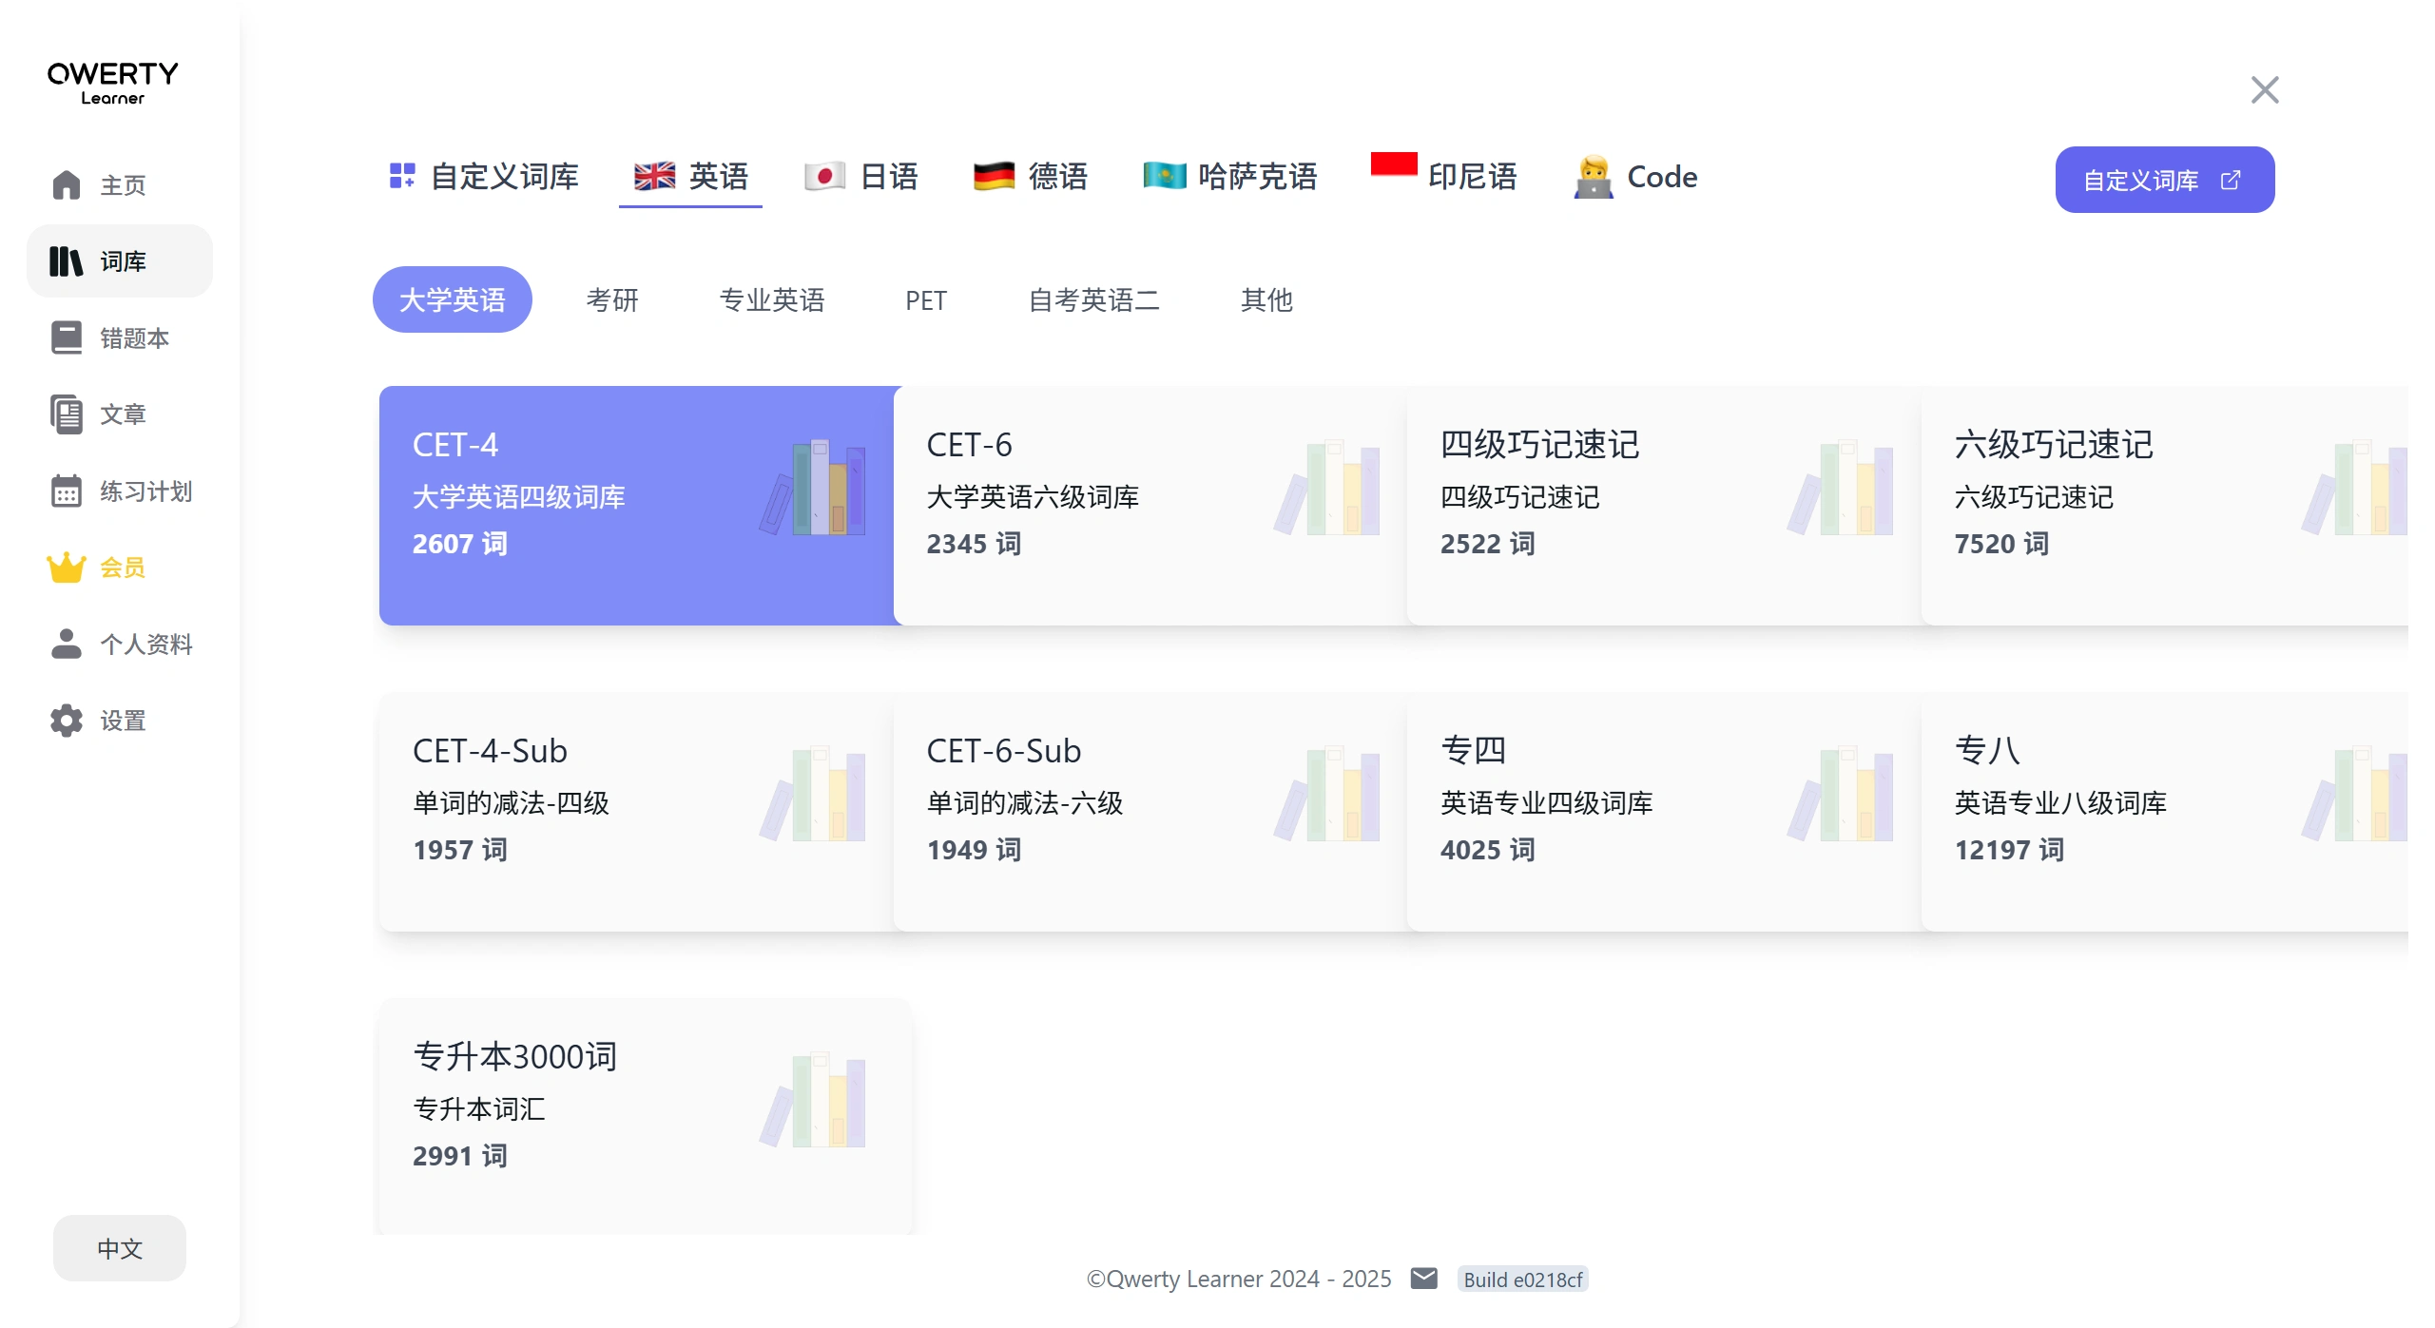
Task: Click the Japan flag icon for 日语
Action: click(x=824, y=177)
